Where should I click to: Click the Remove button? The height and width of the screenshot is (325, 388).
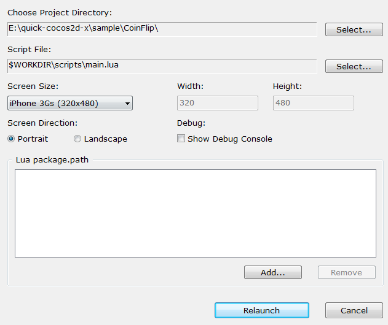click(347, 272)
